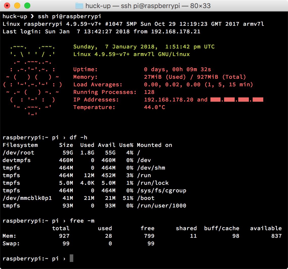Click the redacted second IP address
The height and width of the screenshot is (269, 288).
tap(237, 100)
